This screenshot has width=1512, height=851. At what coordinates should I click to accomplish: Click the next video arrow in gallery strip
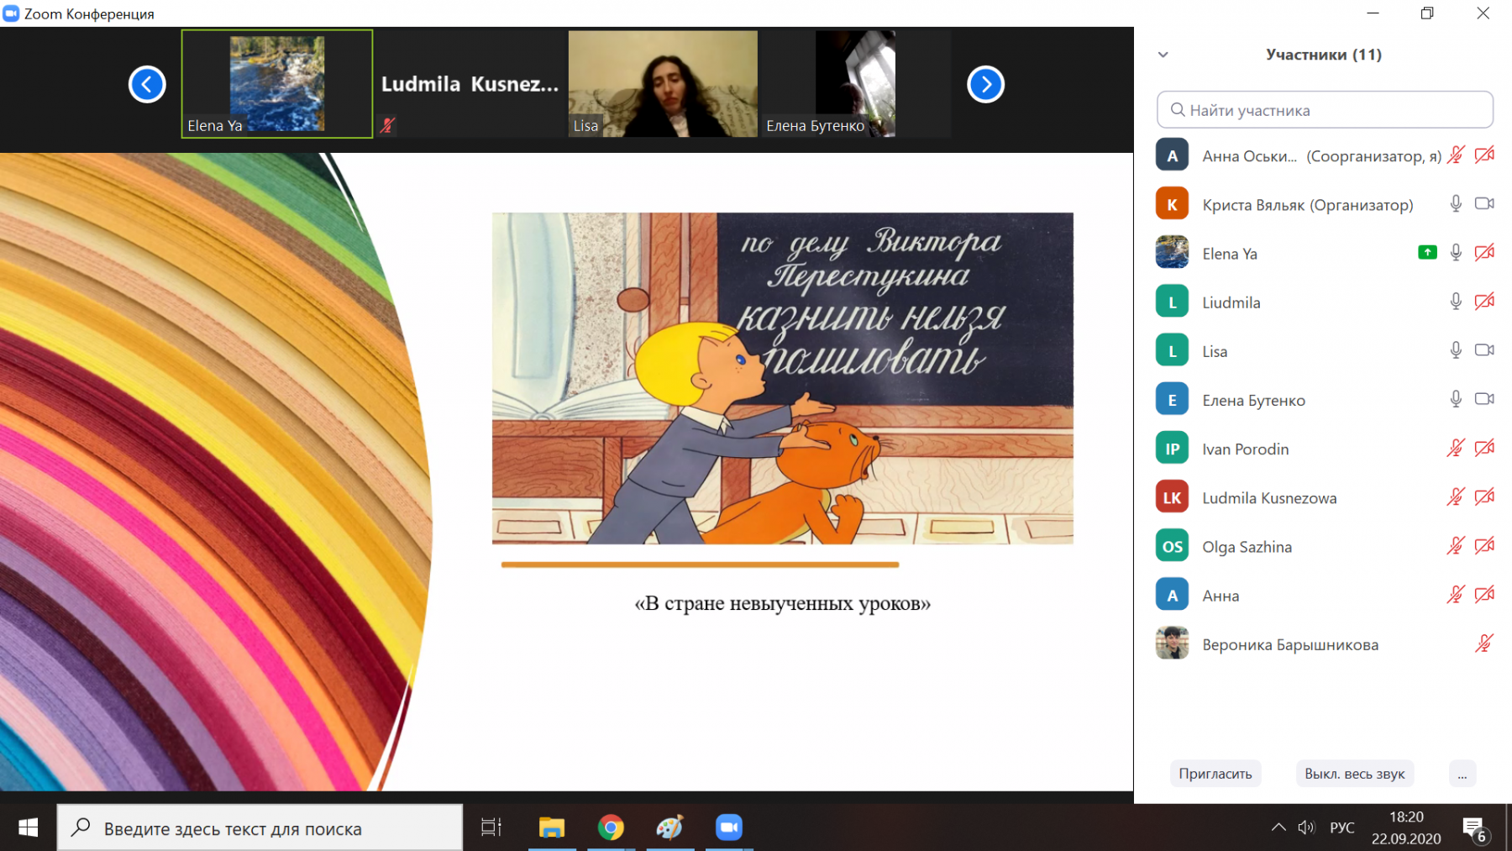click(x=985, y=84)
